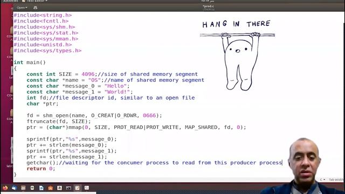345x194 pixels.
Task: Click the clock in the top bar
Action: click(x=208, y=1)
